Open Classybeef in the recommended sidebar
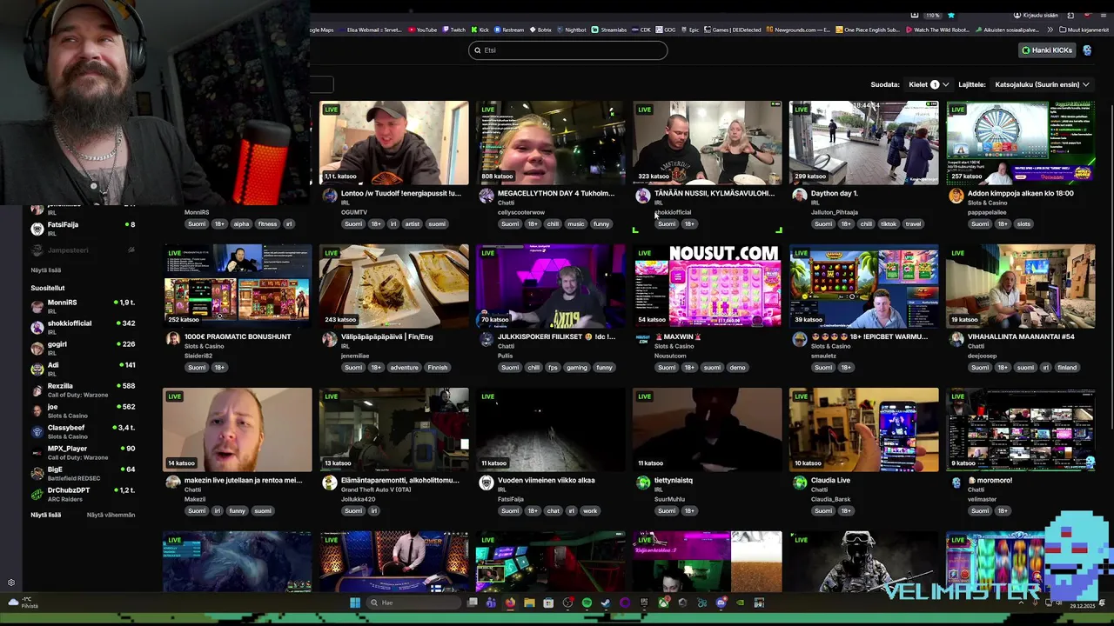The image size is (1114, 626). (83, 431)
